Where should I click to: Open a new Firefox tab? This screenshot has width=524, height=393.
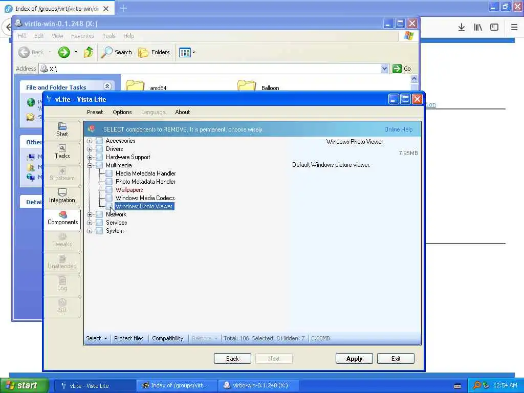[123, 8]
